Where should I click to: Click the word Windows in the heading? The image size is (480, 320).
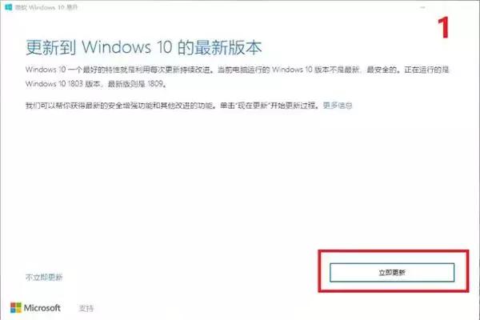tap(117, 47)
